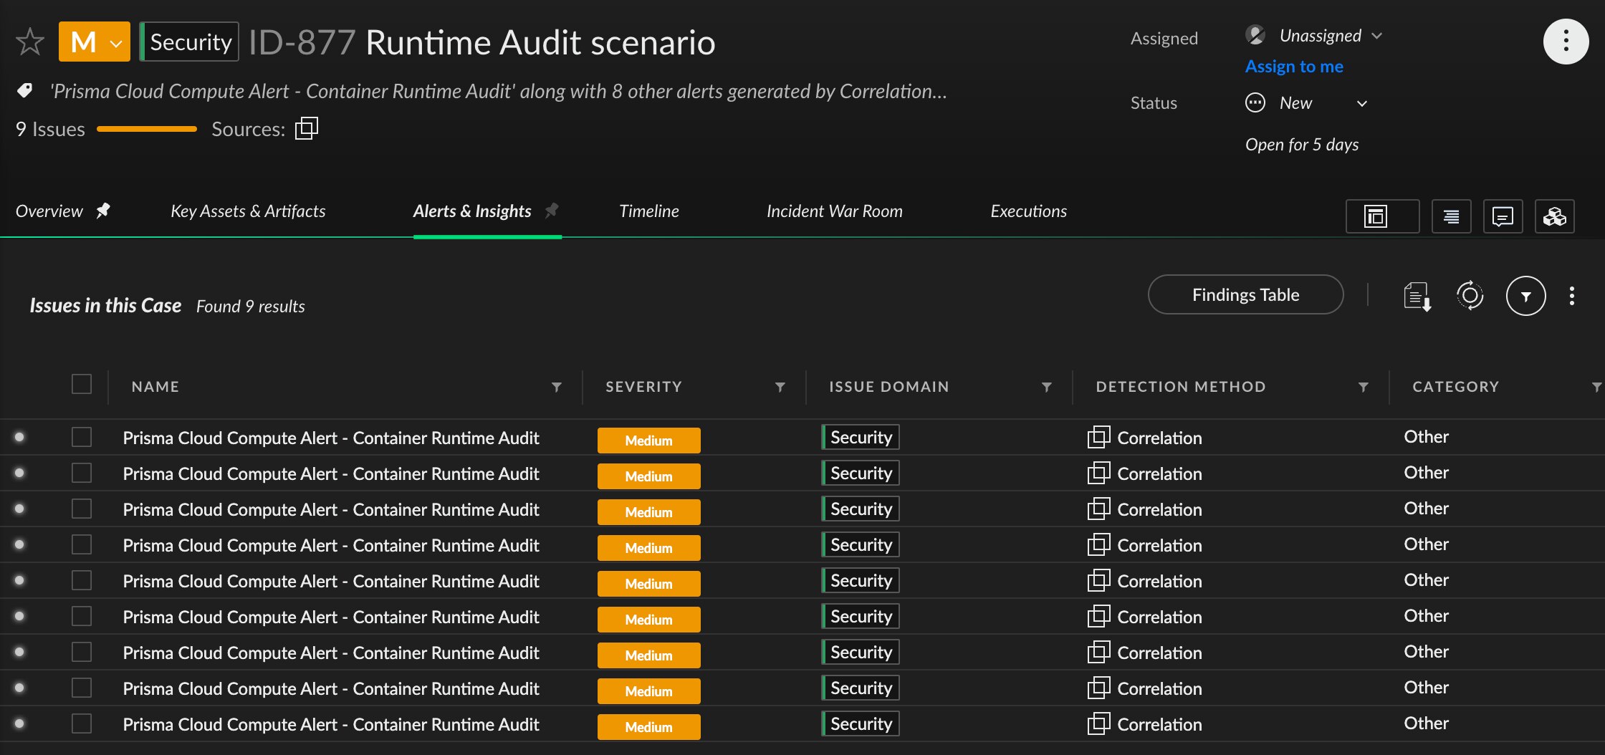Click the Findings Table button

1245,294
